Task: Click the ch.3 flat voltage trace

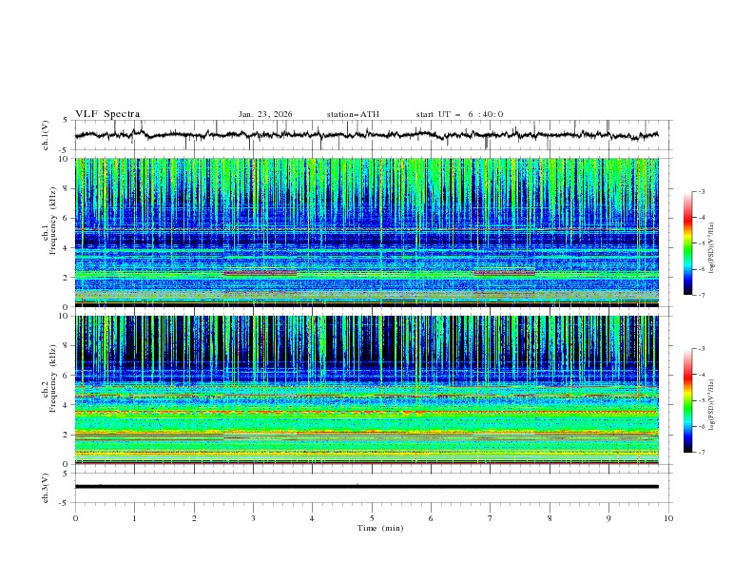Action: [x=366, y=487]
